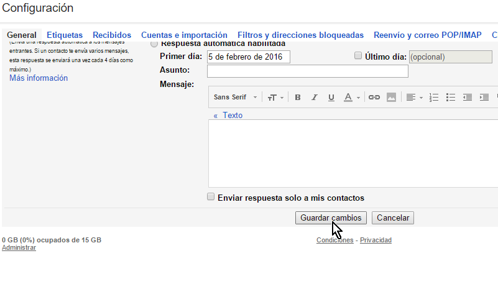Screen dimensions: 498x307
Task: Go to Cuentas e importación tab
Action: pyautogui.click(x=184, y=35)
